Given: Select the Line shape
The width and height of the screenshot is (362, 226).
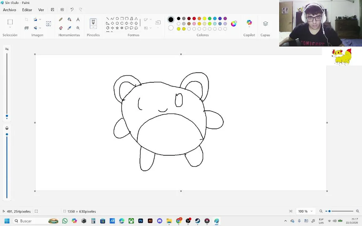Looking at the screenshot, I should (107, 19).
